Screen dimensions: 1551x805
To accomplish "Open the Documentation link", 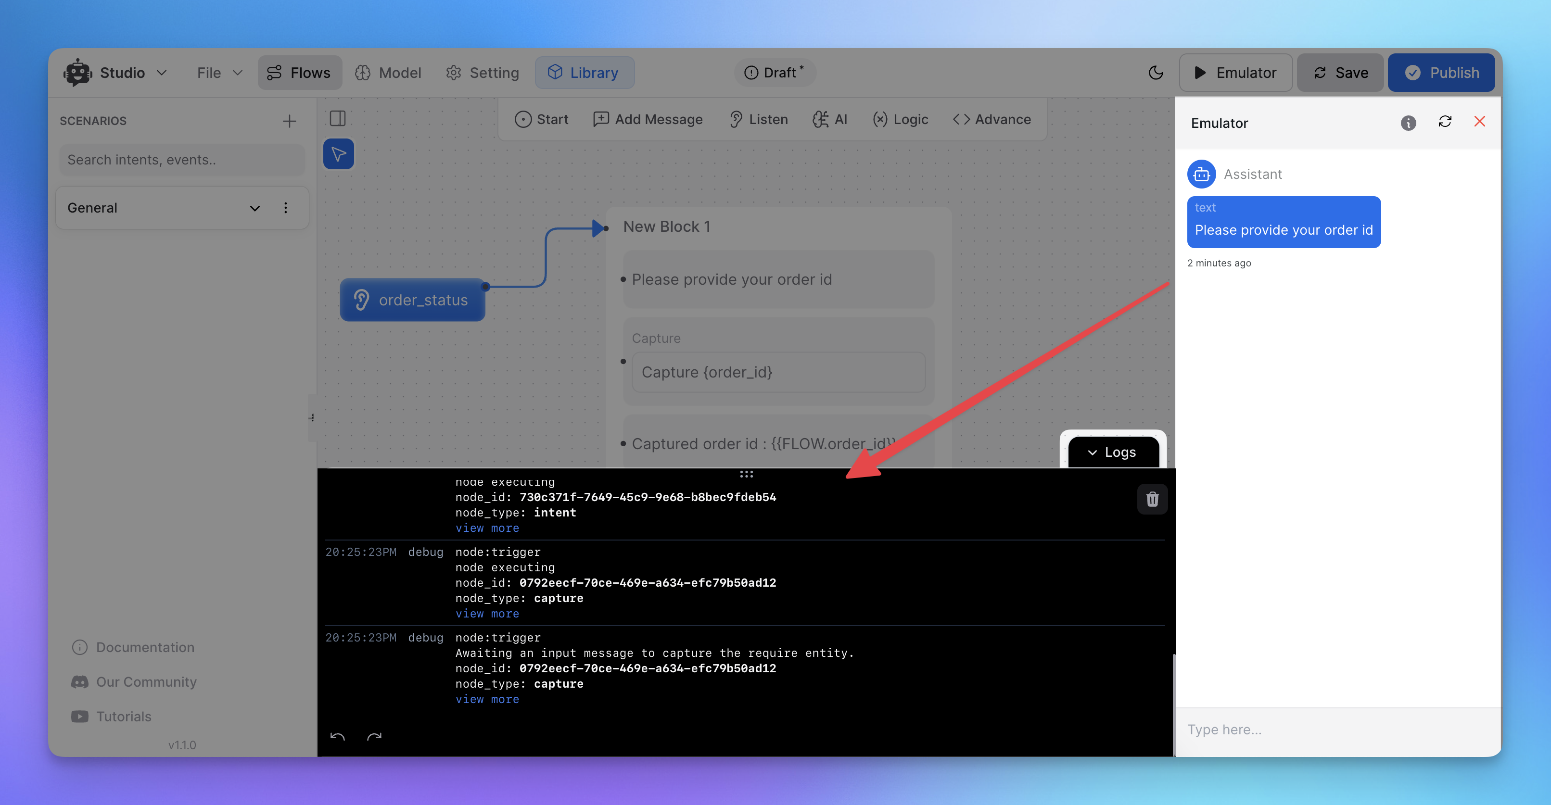I will (134, 647).
